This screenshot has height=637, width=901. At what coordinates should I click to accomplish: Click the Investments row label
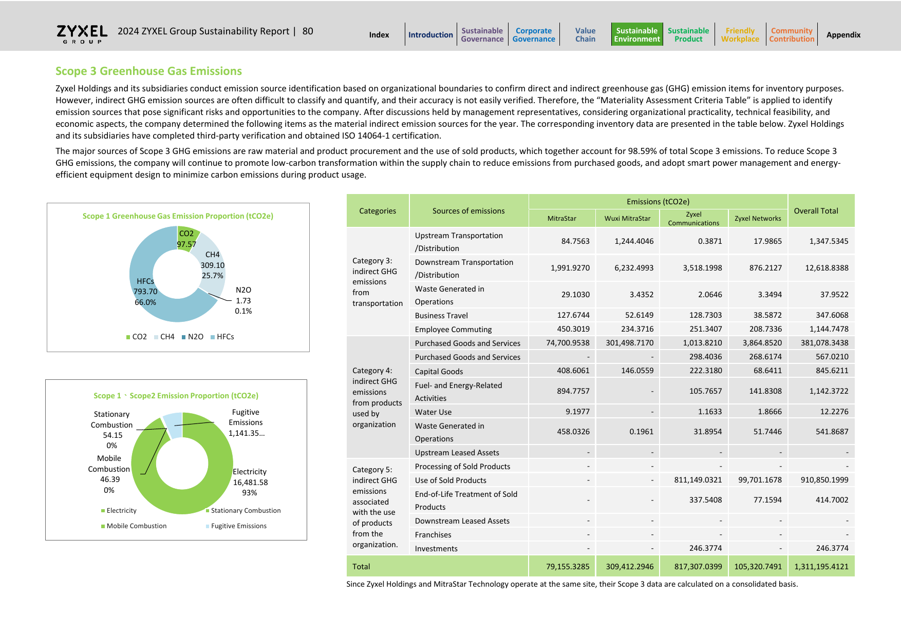[436, 549]
